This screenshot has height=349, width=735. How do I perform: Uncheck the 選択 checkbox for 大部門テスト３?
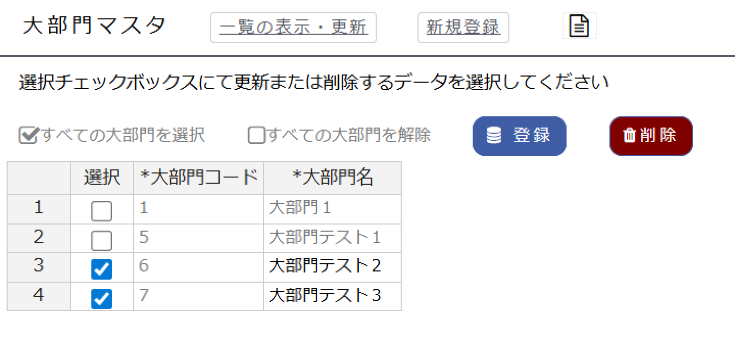pos(101,296)
